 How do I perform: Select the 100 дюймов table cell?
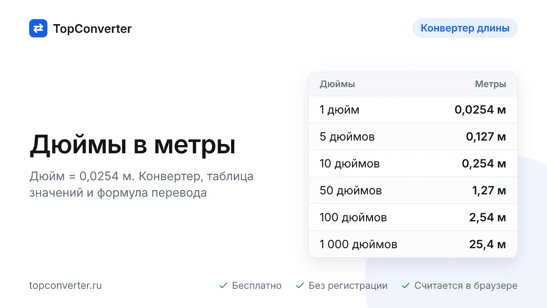(x=353, y=218)
